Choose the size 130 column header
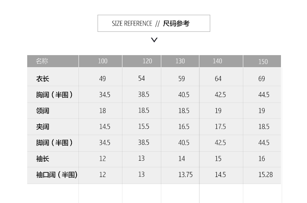 [180, 61]
